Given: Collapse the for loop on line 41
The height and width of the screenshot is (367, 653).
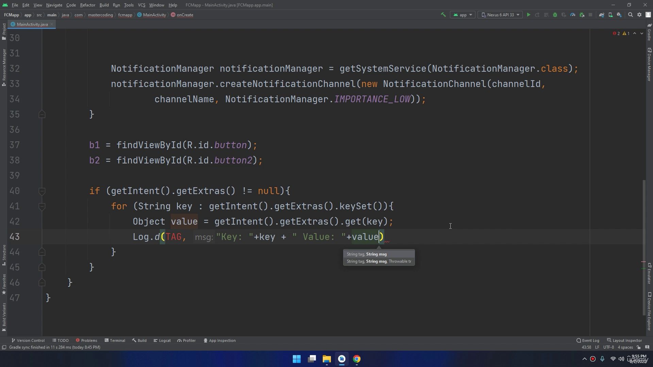Looking at the screenshot, I should (42, 207).
